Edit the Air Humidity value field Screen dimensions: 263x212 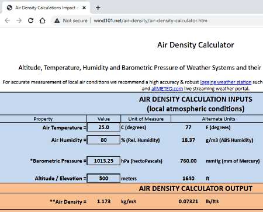[103, 140]
